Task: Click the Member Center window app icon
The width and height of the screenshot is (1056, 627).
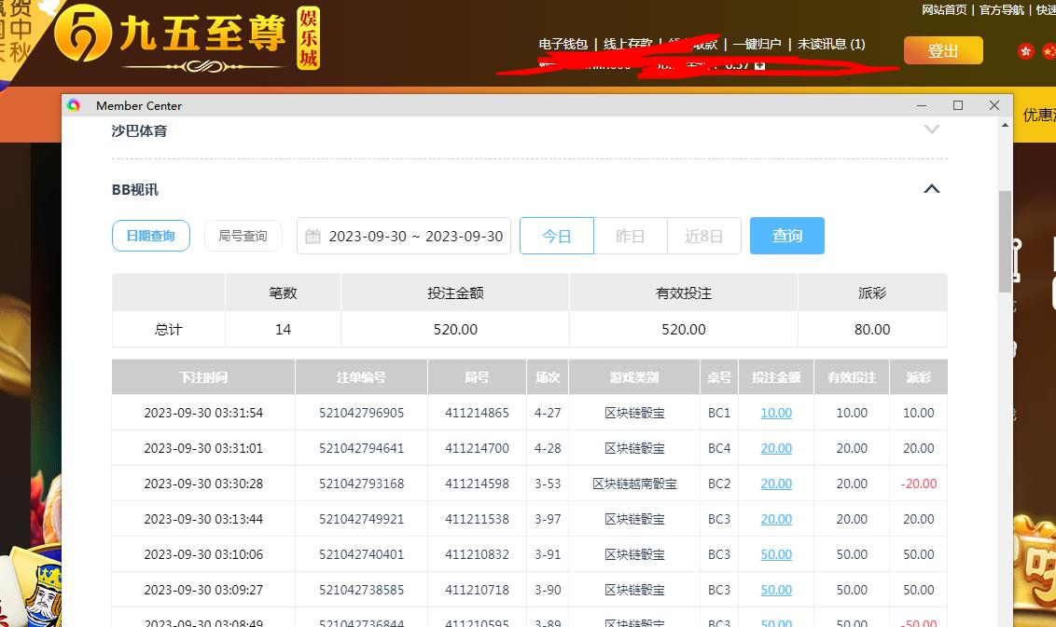Action: pos(74,105)
